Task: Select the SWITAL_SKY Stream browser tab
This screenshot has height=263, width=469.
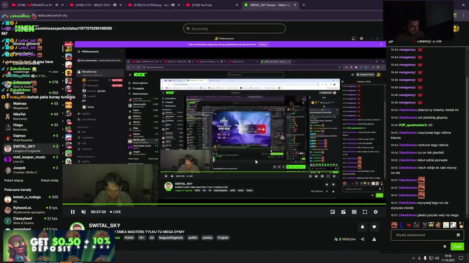Action: [x=270, y=5]
